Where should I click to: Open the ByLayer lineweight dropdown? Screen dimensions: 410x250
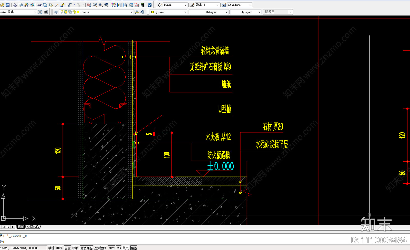coord(259,12)
